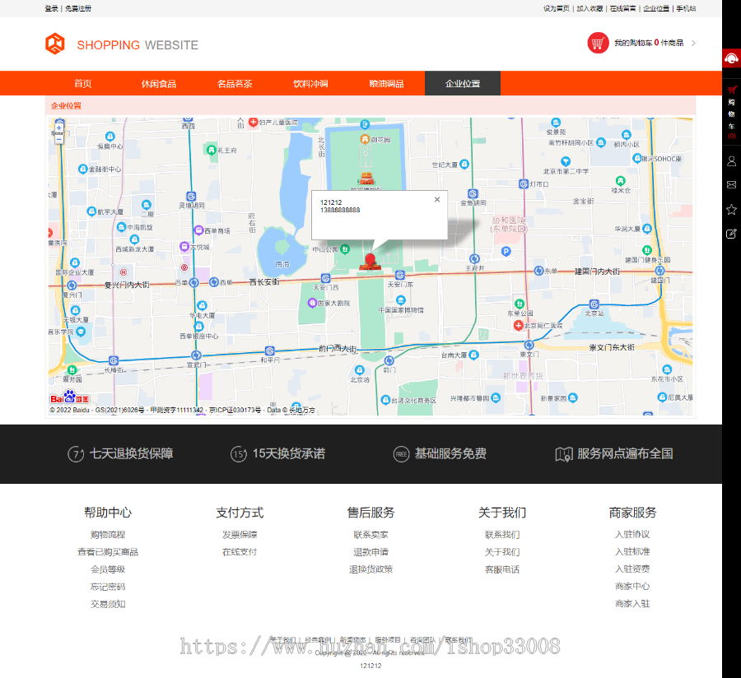Close the map info popup
741x678 pixels.
(437, 200)
